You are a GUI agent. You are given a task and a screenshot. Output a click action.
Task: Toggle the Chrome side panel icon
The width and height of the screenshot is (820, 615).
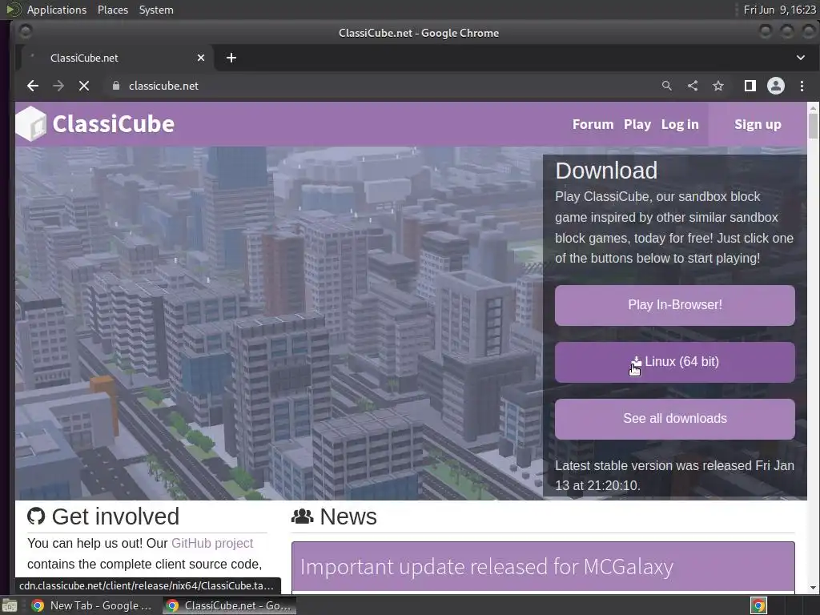[x=750, y=86]
